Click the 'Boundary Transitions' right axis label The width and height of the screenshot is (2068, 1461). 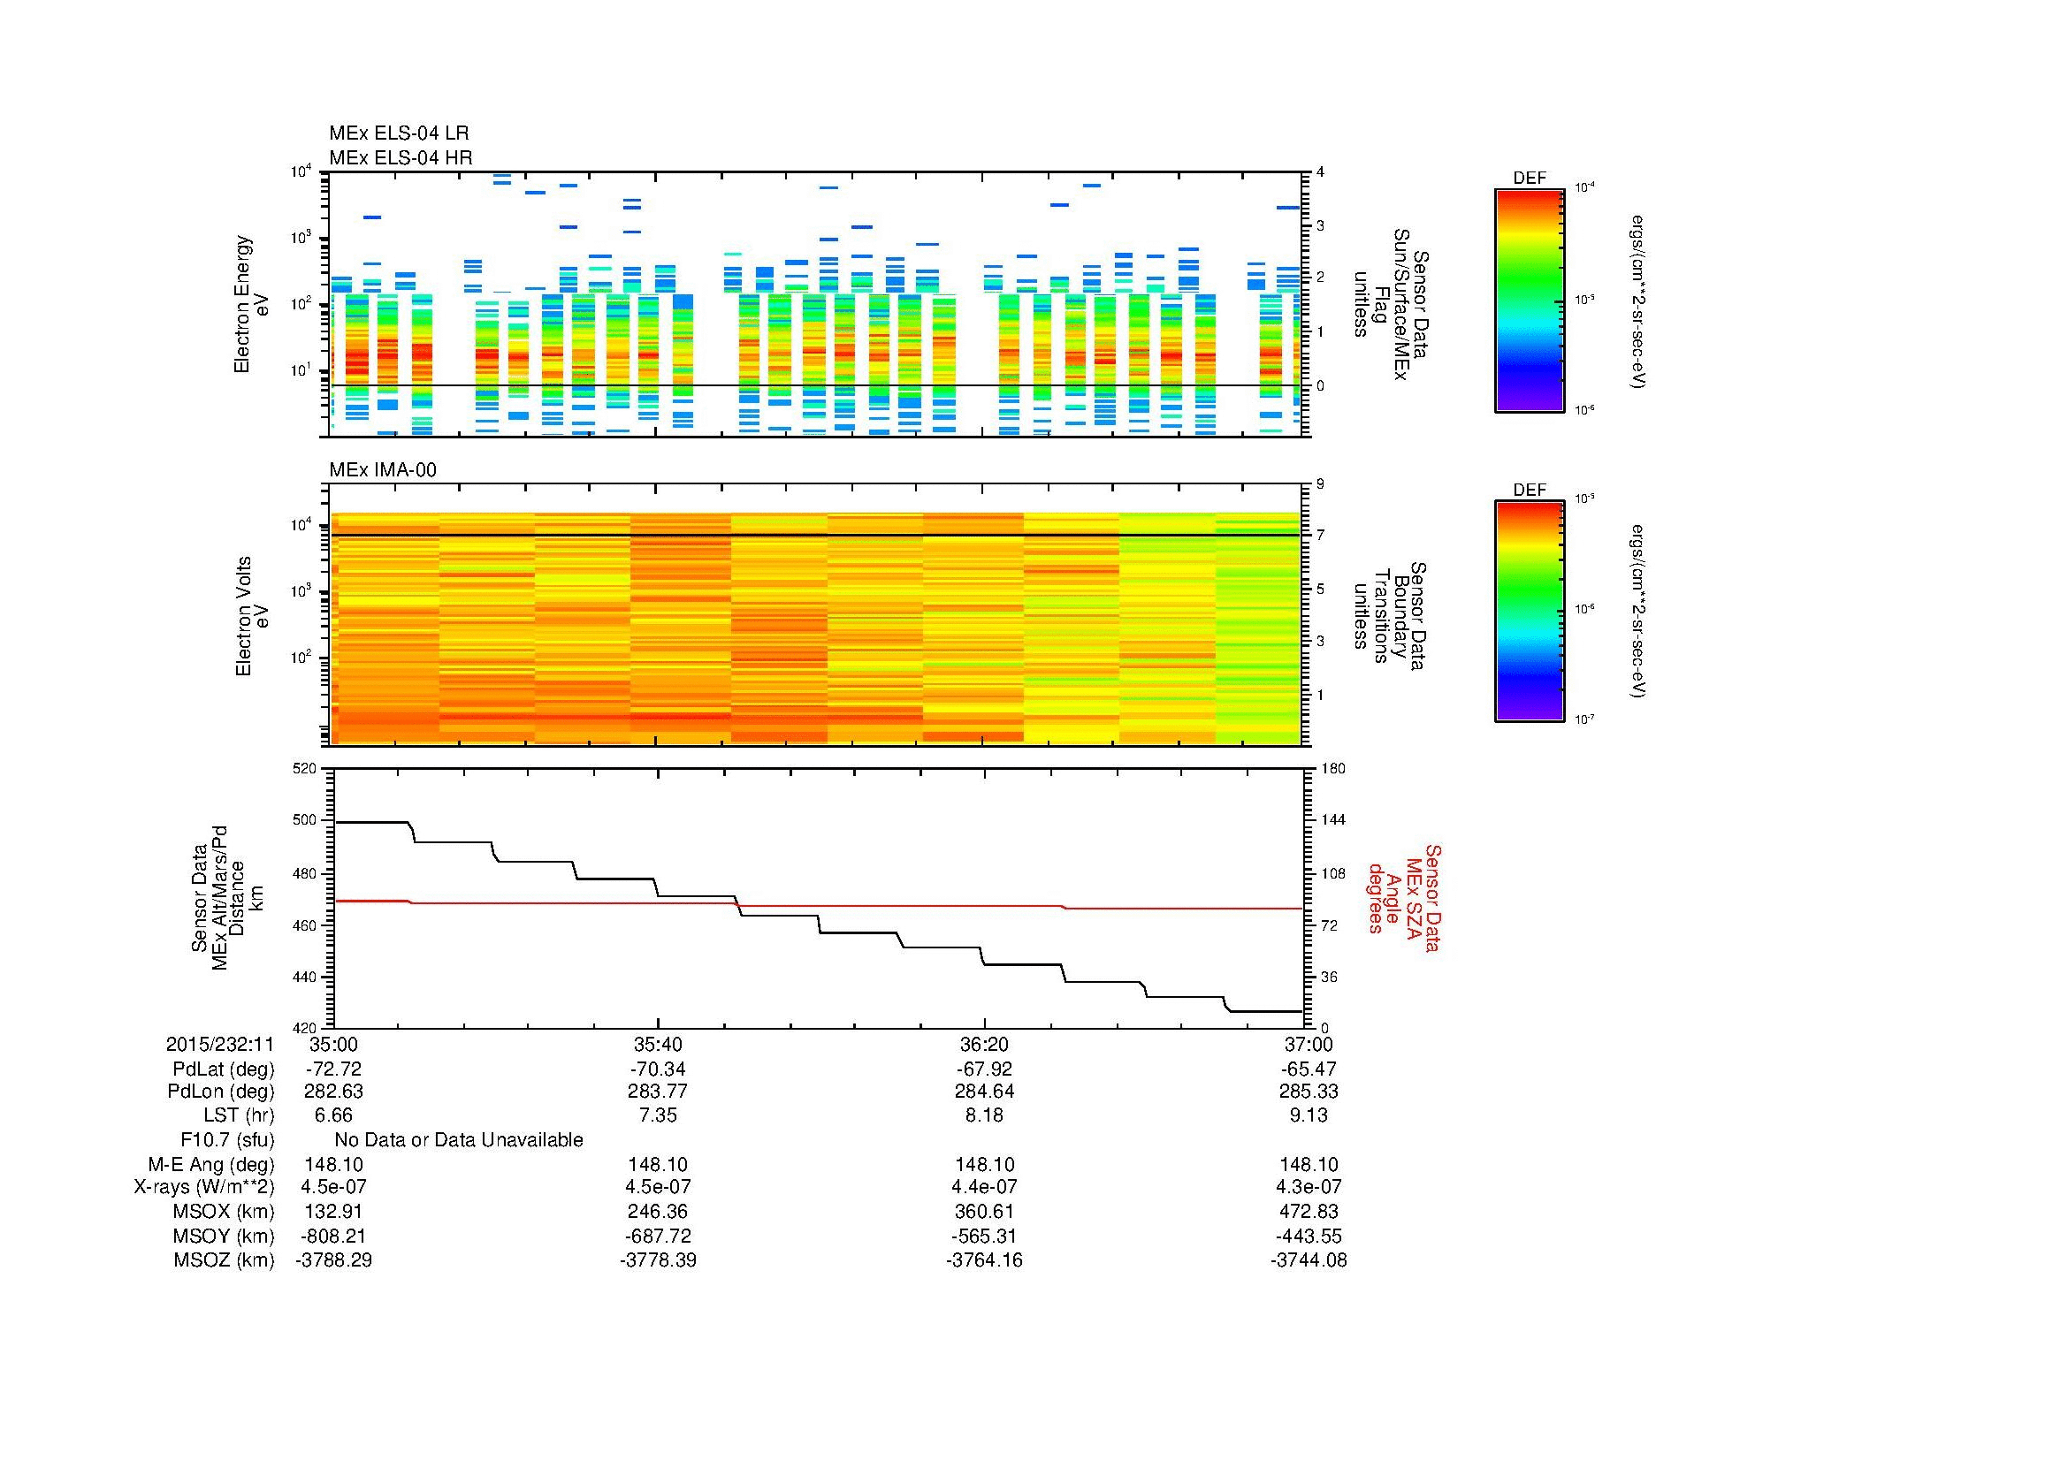tap(1390, 616)
